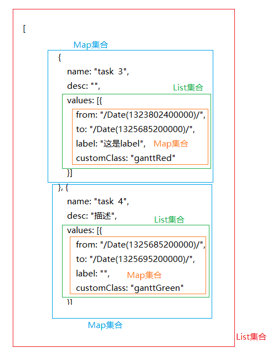Click the orange Map集合 label in the second map
The image size is (277, 363).
click(145, 275)
